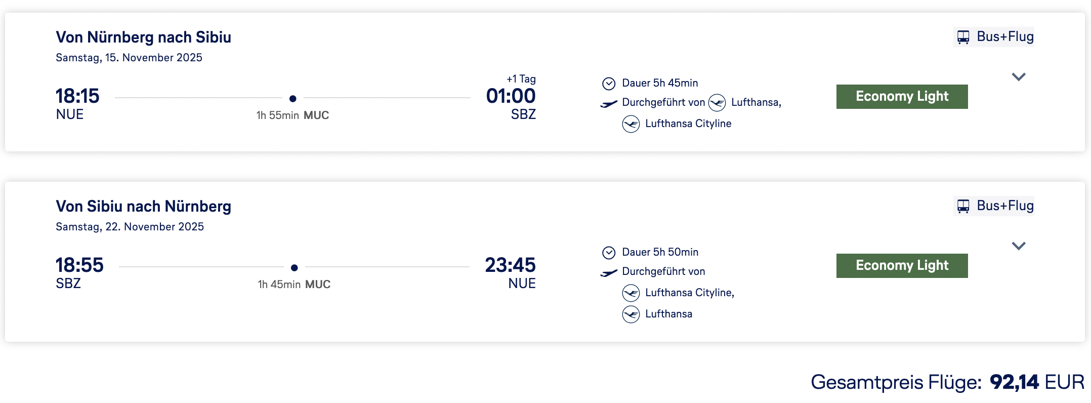
Task: Click the Von Sibiu nach Nürnberg heading
Action: 143,207
